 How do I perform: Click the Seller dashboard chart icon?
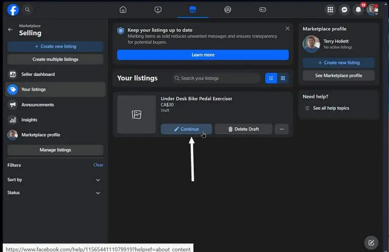(12, 74)
